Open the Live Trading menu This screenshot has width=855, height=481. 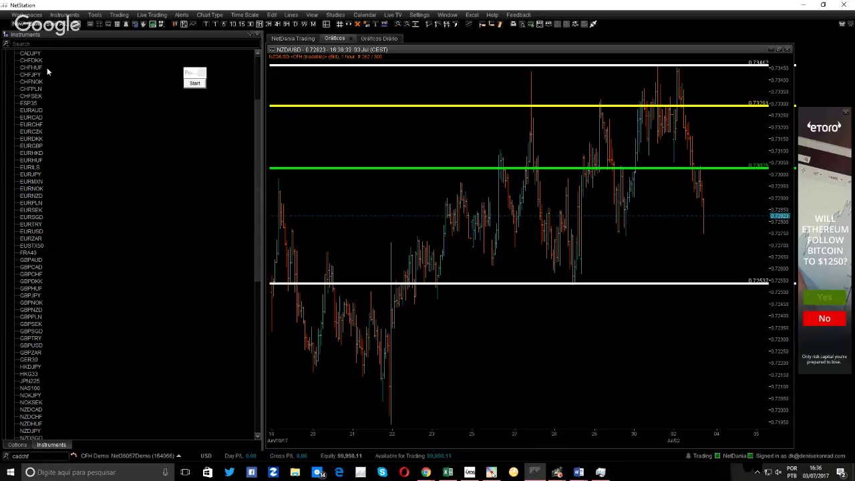click(152, 15)
